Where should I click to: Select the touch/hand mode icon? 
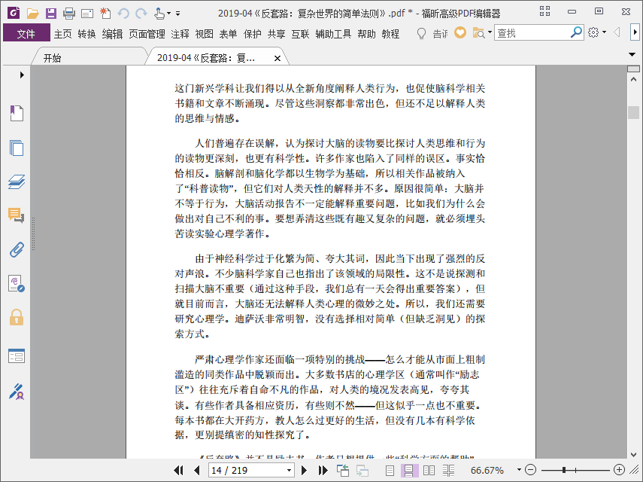coord(159,14)
